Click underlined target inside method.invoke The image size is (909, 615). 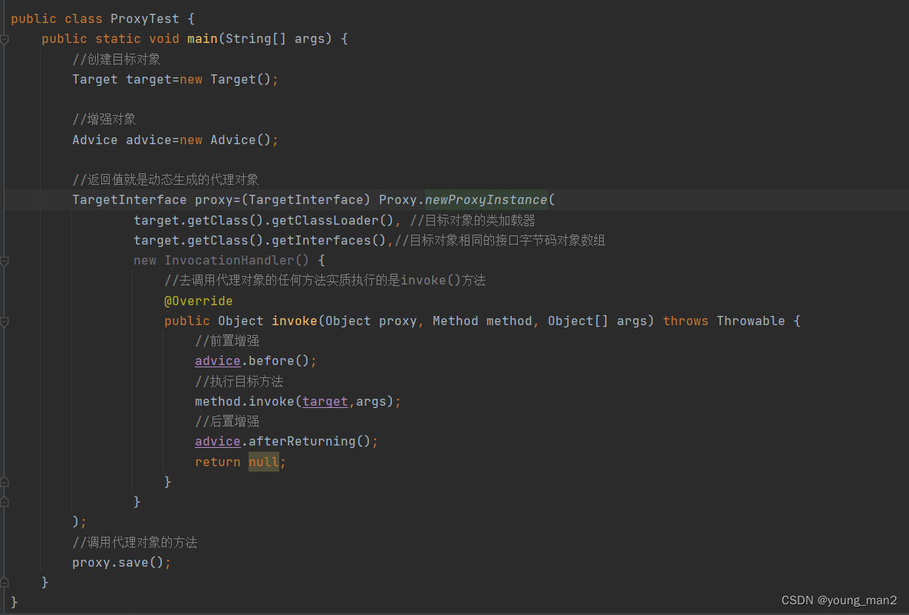324,401
